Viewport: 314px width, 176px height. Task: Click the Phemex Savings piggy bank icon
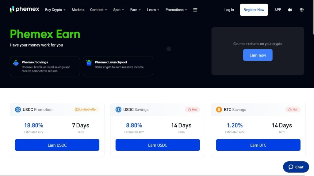point(16,63)
